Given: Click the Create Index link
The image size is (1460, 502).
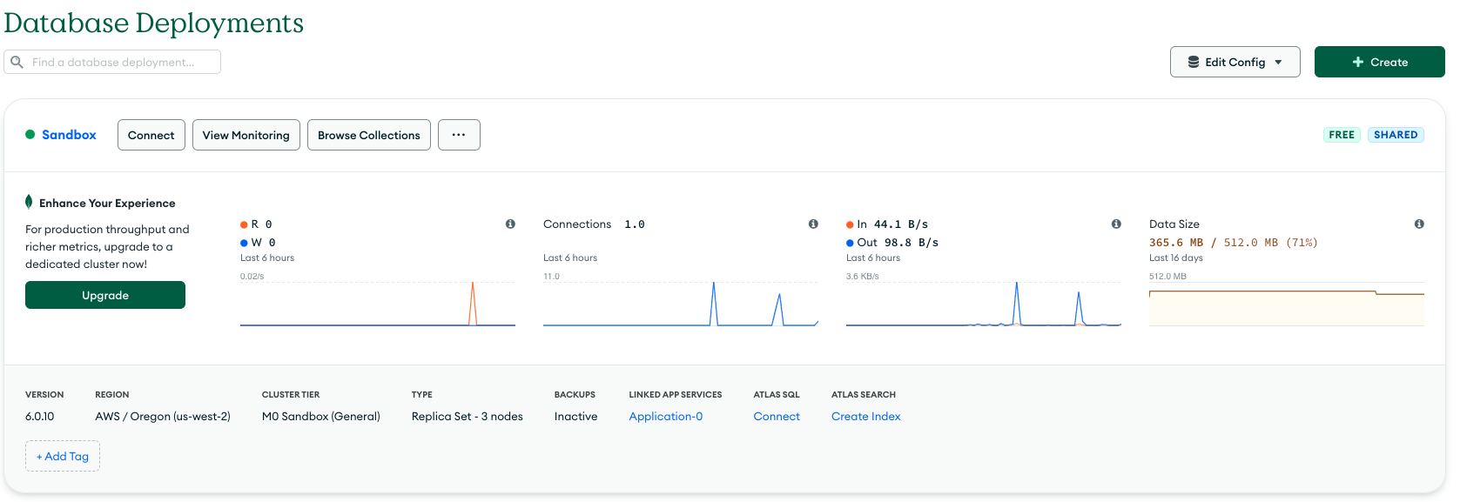Looking at the screenshot, I should pos(865,417).
